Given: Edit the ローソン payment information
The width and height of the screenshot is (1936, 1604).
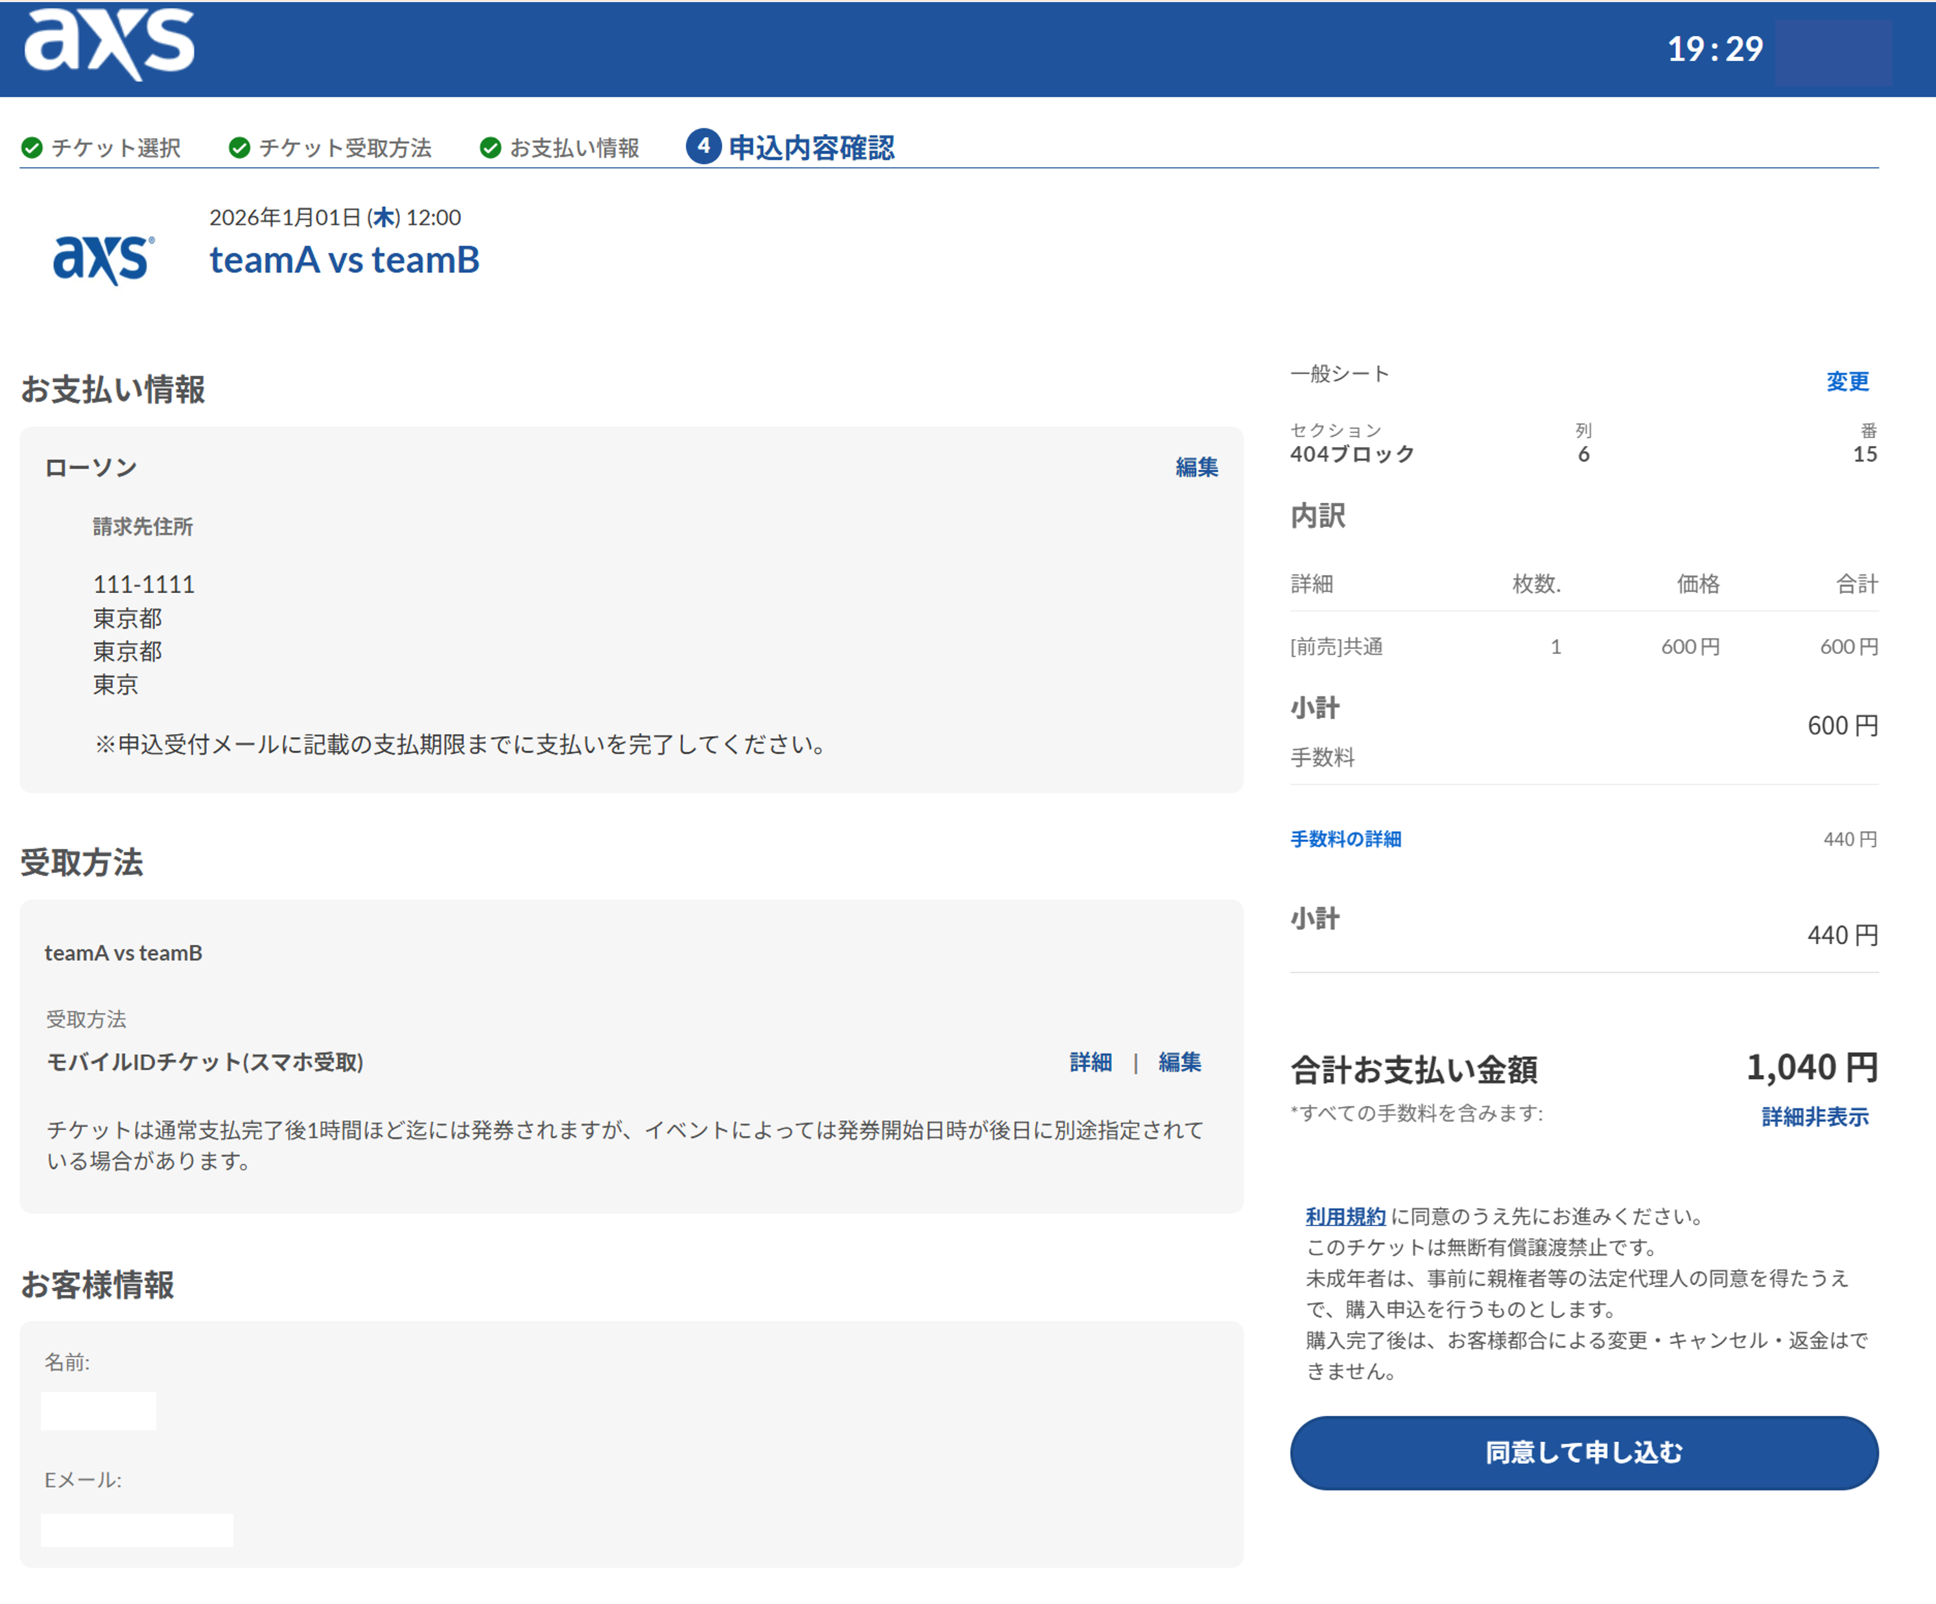Looking at the screenshot, I should pos(1197,467).
